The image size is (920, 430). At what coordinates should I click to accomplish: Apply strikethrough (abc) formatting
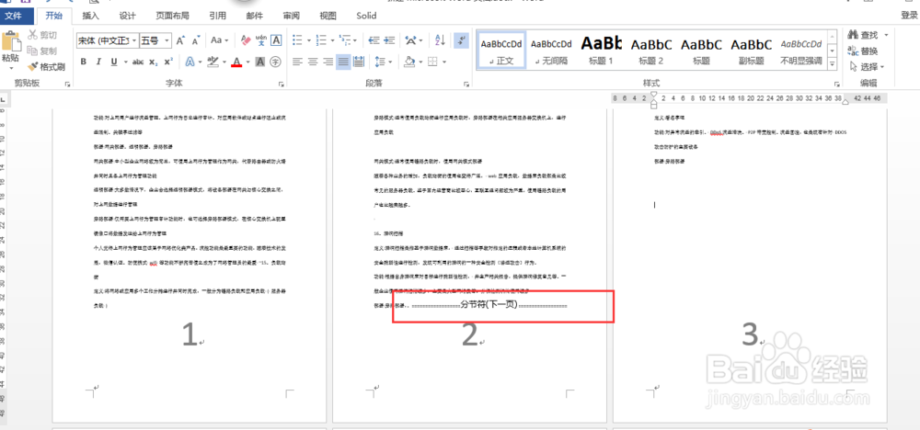[138, 62]
